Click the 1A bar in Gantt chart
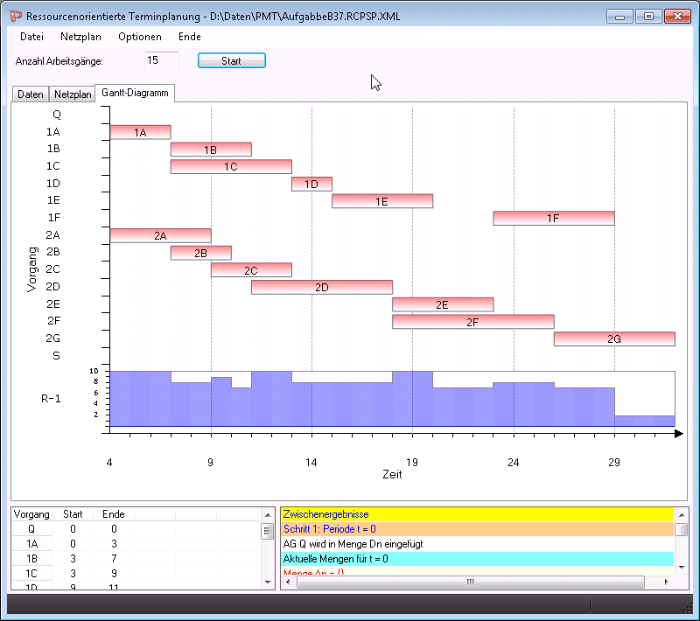This screenshot has height=621, width=700. click(x=140, y=132)
